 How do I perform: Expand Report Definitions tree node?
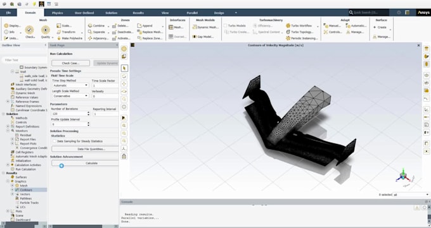point(8,126)
